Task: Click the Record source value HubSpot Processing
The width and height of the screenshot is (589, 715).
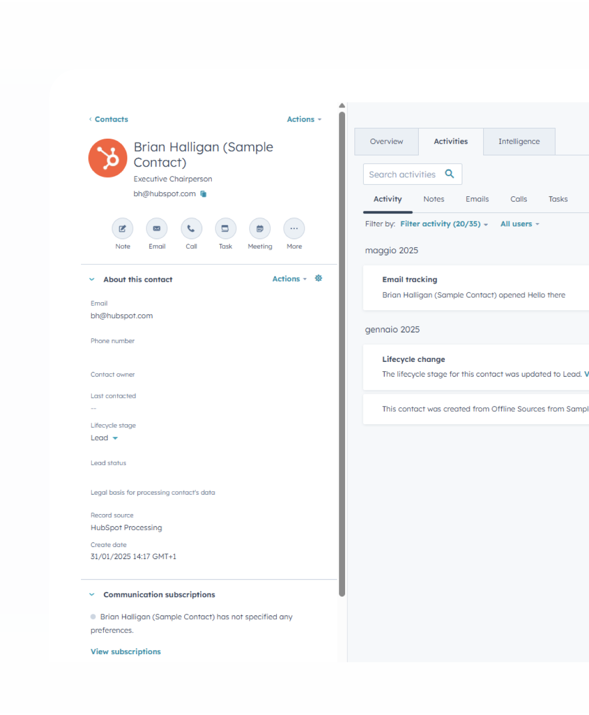Action: [x=126, y=528]
